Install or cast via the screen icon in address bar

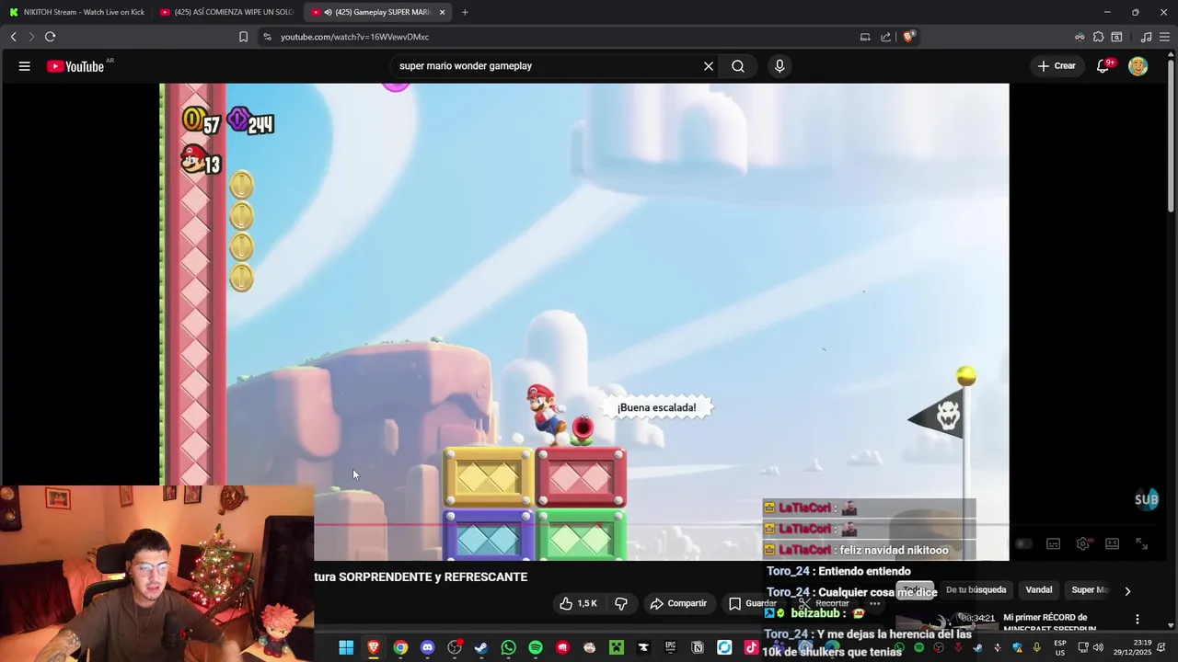865,37
